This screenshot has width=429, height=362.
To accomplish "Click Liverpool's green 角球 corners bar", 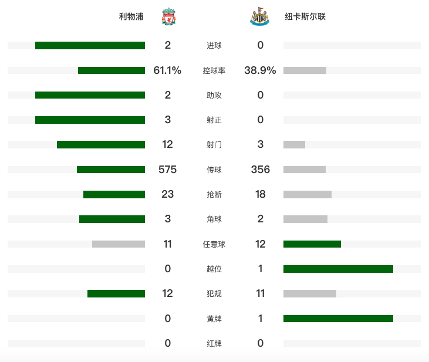I will (x=112, y=219).
